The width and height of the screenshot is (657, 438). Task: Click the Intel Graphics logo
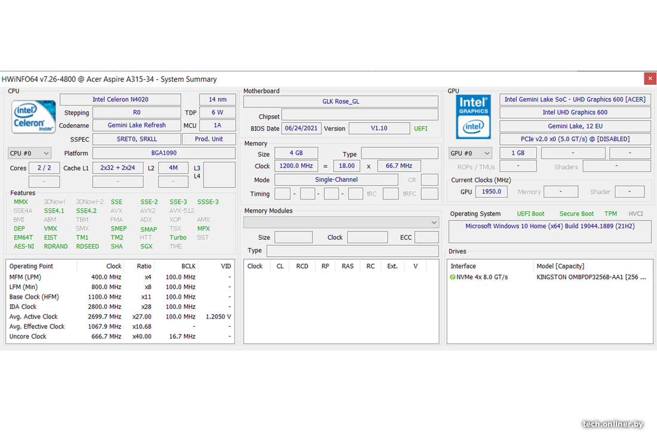(473, 117)
